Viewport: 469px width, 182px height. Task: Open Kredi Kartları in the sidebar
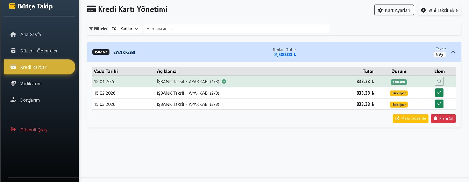point(39,67)
